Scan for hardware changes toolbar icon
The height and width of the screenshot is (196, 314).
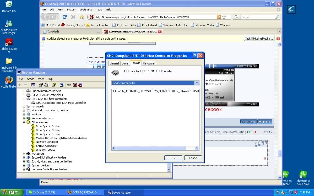point(61,85)
